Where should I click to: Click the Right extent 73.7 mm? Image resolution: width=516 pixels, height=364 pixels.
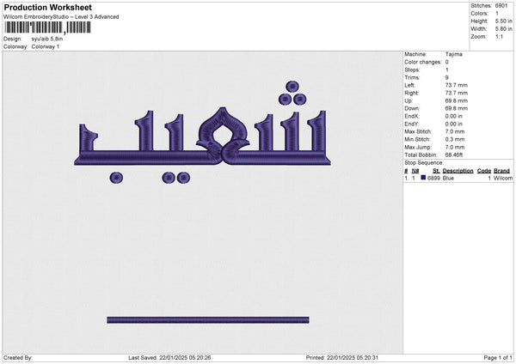pyautogui.click(x=457, y=93)
